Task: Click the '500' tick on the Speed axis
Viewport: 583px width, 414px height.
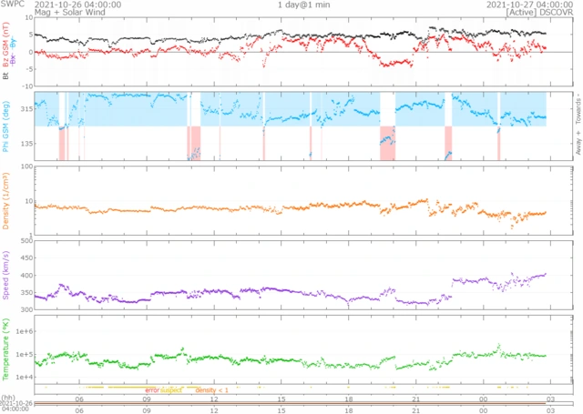Action: (x=27, y=241)
